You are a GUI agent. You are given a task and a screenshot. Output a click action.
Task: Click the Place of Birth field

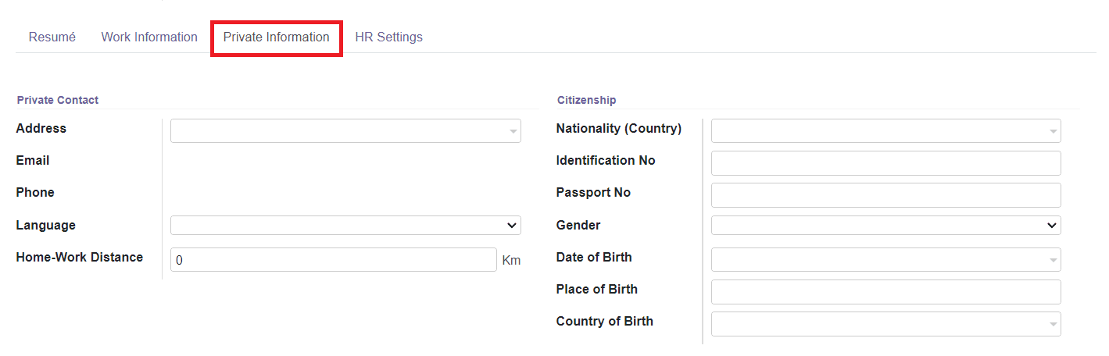tap(886, 292)
